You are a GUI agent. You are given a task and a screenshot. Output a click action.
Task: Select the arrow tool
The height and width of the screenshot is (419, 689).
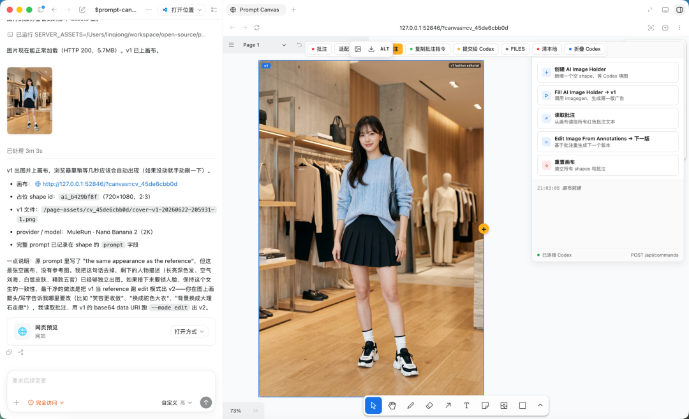448,406
